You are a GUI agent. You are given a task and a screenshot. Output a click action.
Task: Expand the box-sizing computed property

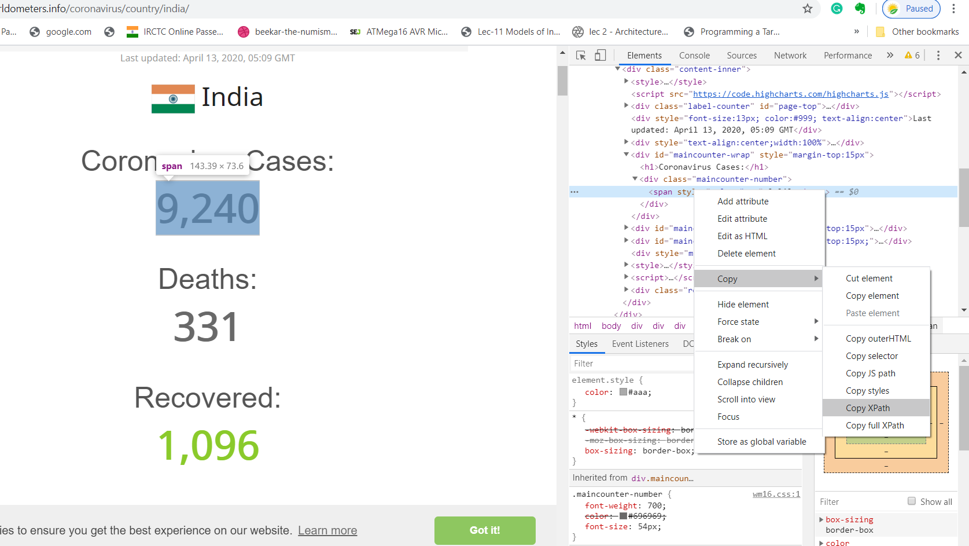coord(821,519)
